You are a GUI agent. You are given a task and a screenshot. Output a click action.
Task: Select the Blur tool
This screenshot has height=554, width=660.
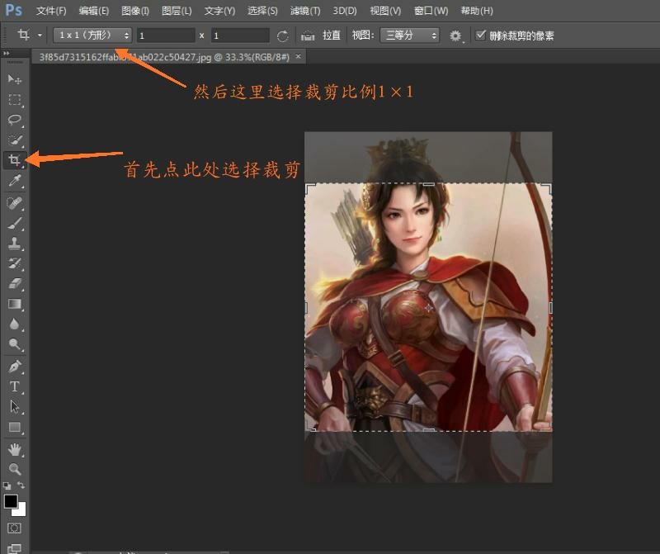tap(14, 324)
